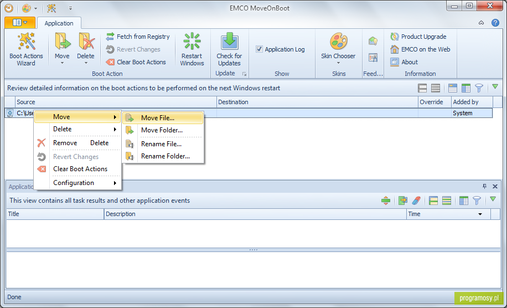
Task: Click the quick access wizard wand icon
Action: click(x=51, y=8)
